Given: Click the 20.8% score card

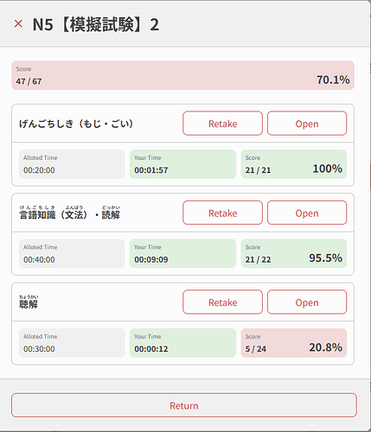Looking at the screenshot, I should click(294, 343).
